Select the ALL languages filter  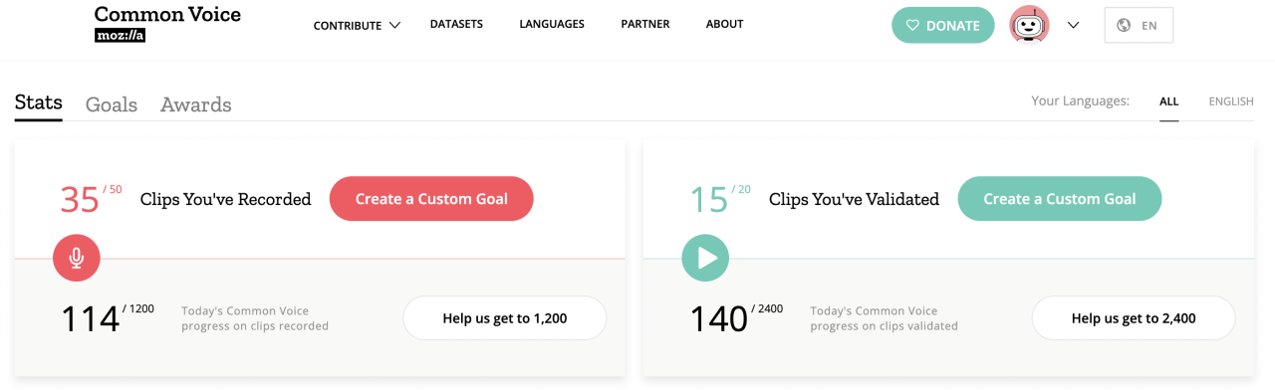click(1168, 101)
